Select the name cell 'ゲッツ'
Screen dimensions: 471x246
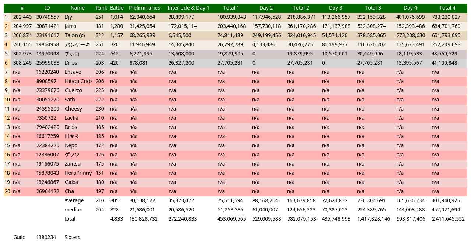tap(72, 155)
